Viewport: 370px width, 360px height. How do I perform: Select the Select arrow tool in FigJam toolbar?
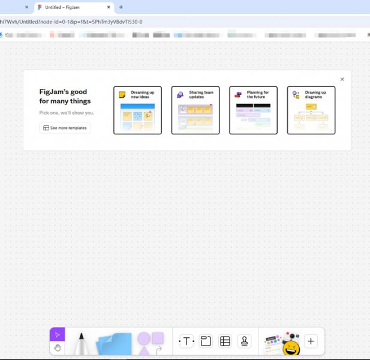coord(58,334)
